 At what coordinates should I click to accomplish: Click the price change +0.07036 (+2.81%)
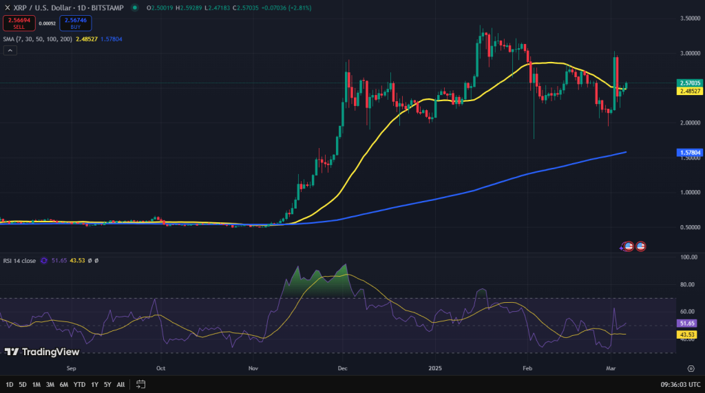(x=287, y=8)
